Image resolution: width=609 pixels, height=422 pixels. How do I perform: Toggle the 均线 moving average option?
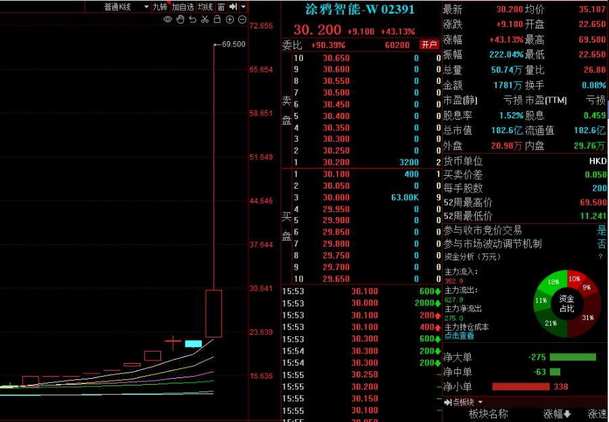click(x=206, y=7)
